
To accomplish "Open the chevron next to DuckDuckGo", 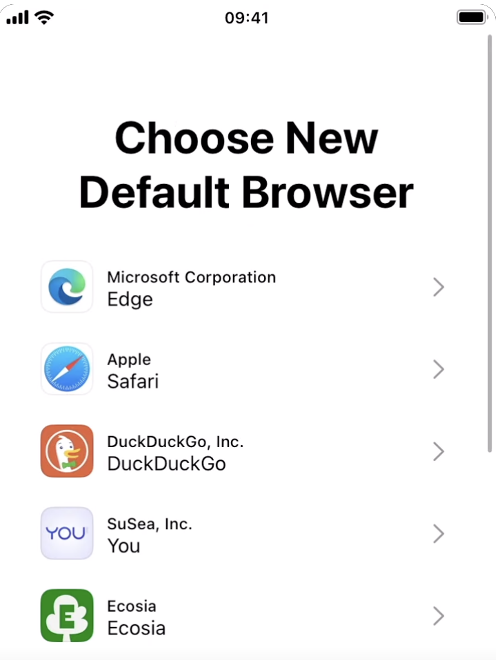I will (x=438, y=452).
